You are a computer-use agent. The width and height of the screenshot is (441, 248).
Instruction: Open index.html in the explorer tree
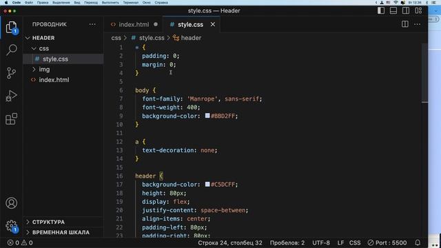point(63,80)
